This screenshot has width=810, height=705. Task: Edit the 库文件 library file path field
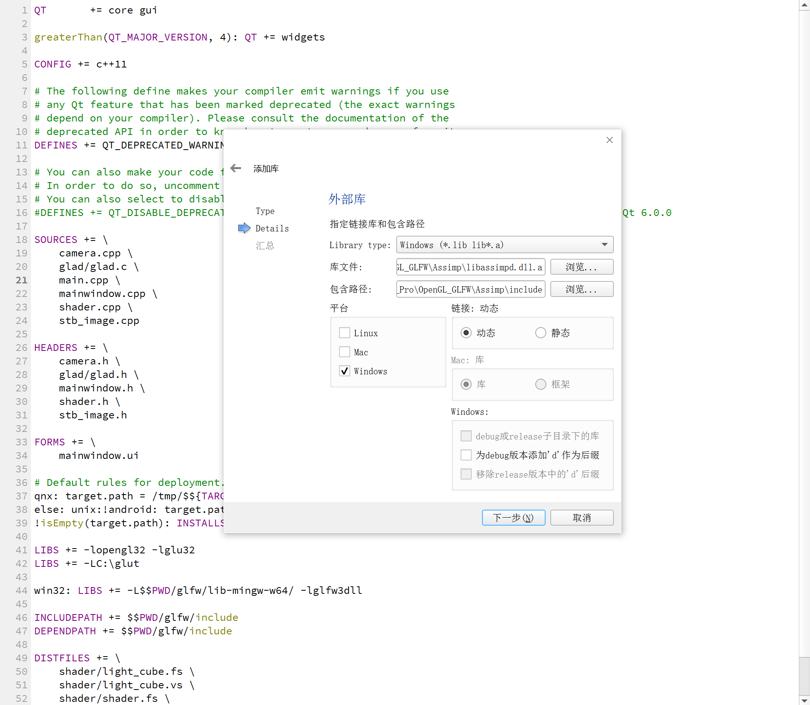coord(471,267)
